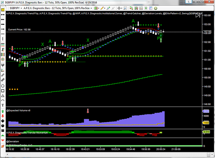Select the Square marker tool
This screenshot has width=215, height=158.
tap(3, 131)
